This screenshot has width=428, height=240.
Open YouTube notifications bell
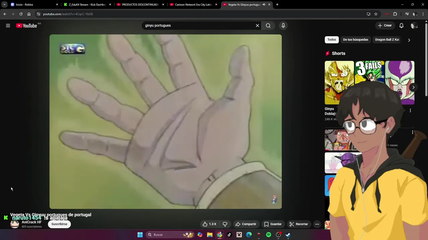coord(402,26)
